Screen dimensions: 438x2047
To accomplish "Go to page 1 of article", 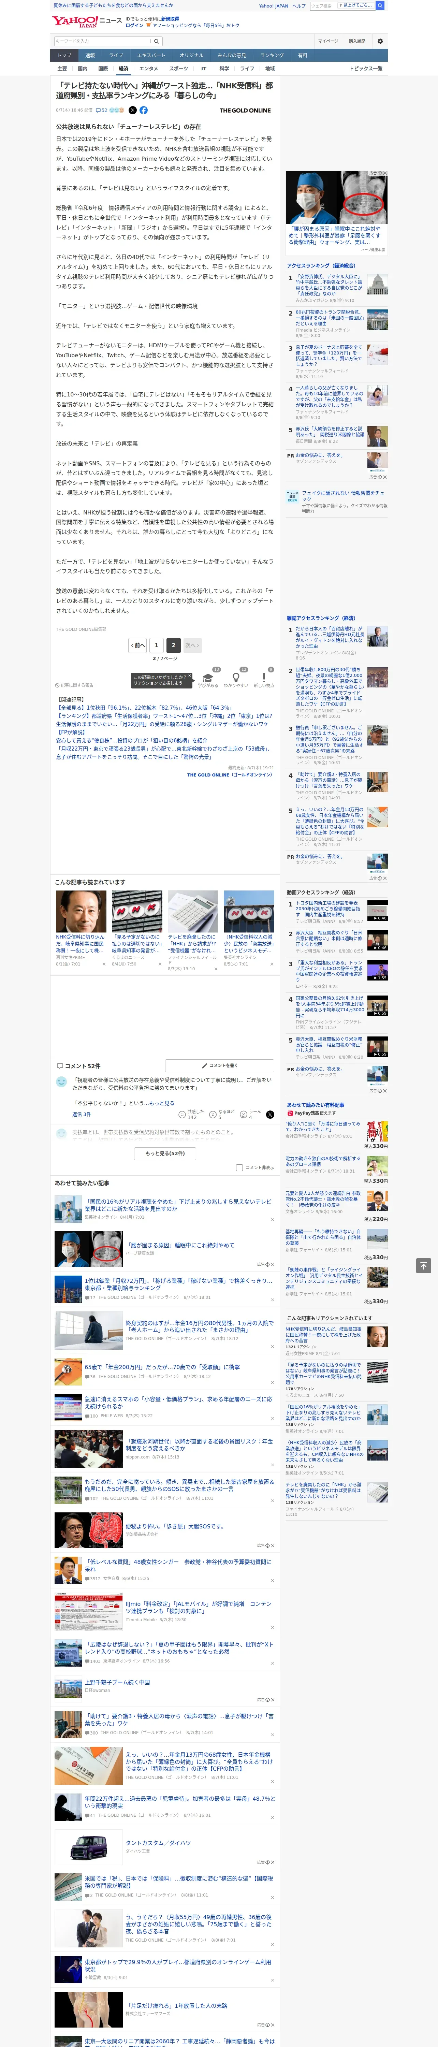I will click(157, 645).
